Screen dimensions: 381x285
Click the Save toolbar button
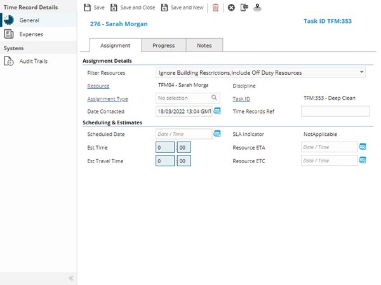tap(94, 8)
